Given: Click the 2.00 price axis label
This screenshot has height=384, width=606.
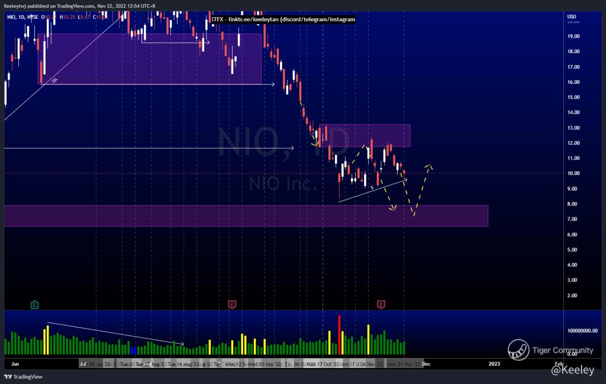Looking at the screenshot, I should tap(572, 295).
